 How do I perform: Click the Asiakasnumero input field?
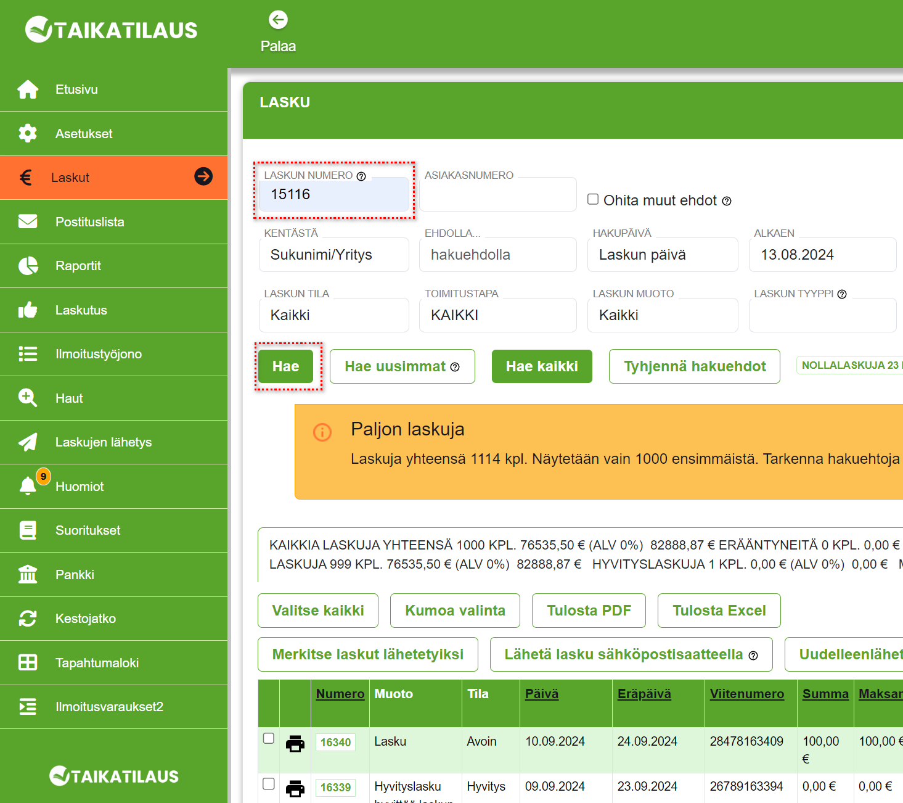(x=498, y=194)
